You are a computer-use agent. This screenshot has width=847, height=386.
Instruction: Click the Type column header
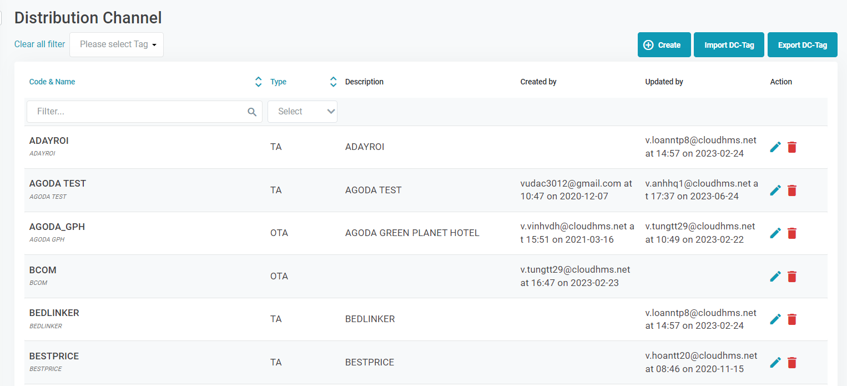(x=278, y=82)
